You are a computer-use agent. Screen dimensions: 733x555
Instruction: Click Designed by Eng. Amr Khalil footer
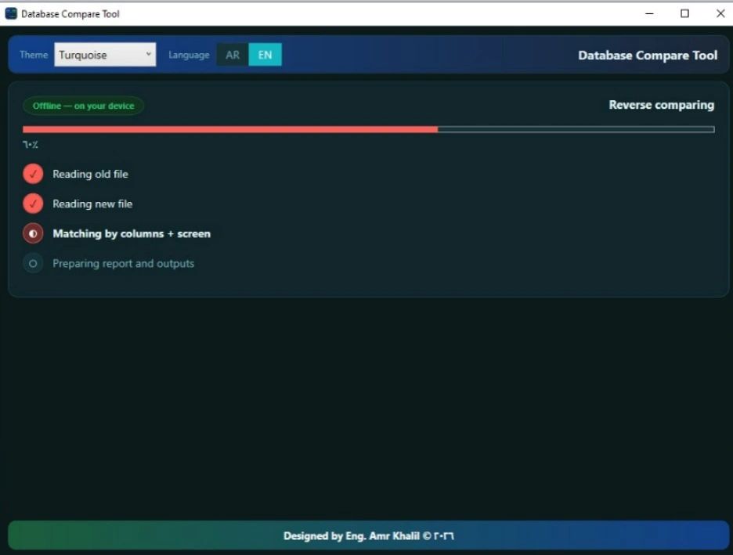click(x=368, y=535)
